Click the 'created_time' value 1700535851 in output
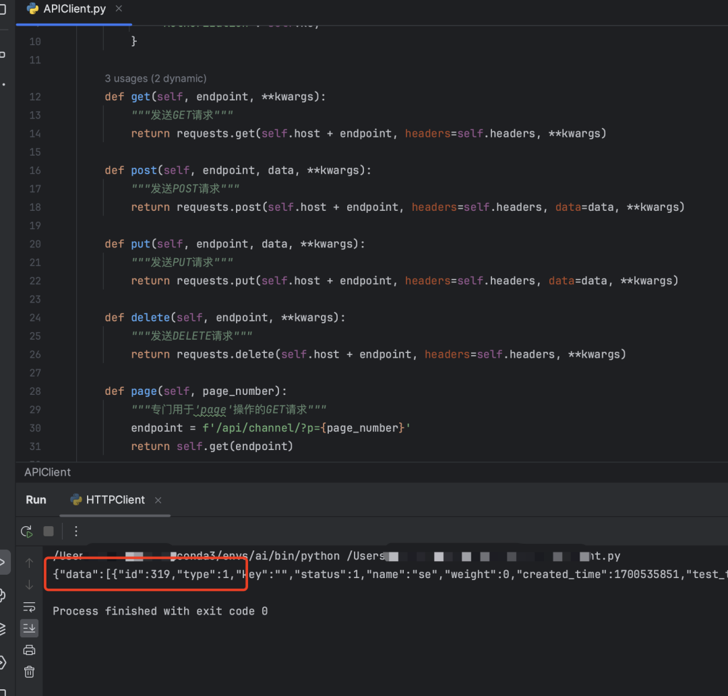728x696 pixels. [646, 575]
